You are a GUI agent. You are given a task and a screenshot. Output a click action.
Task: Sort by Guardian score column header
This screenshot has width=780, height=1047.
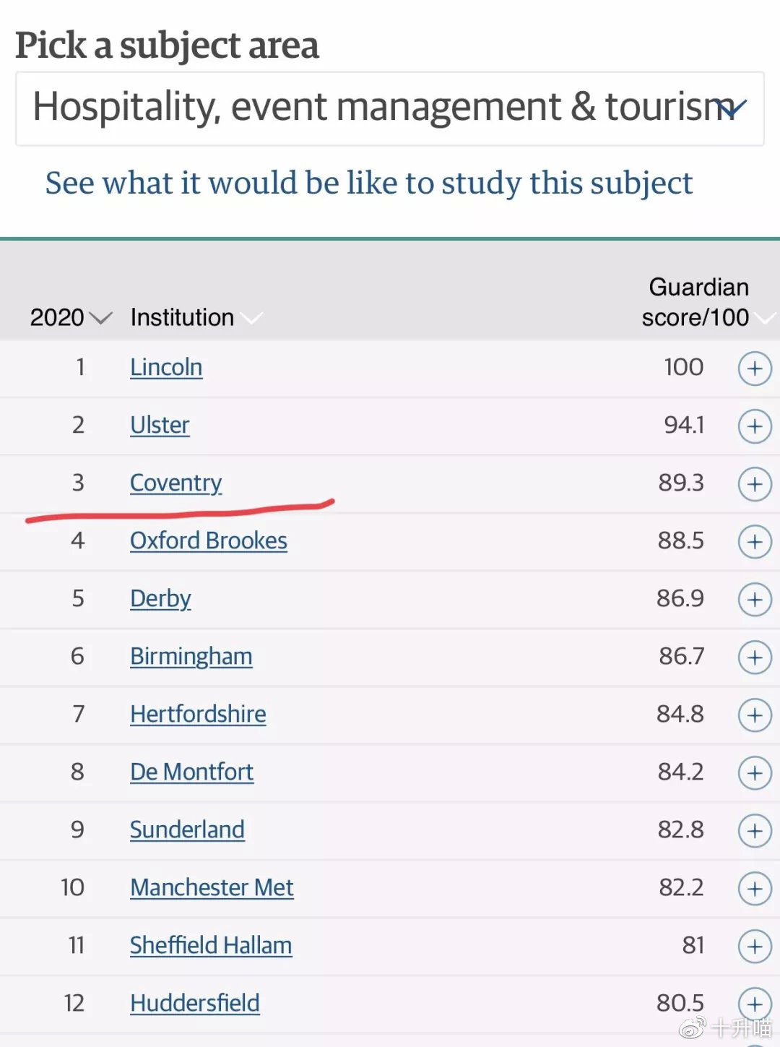[x=695, y=302]
